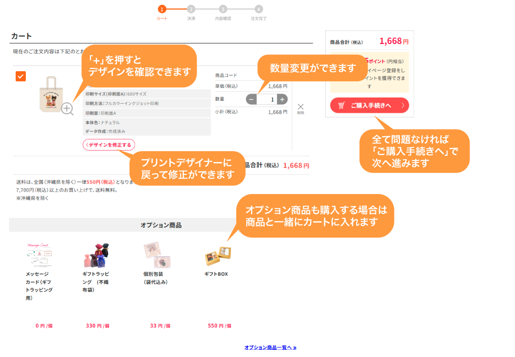This screenshot has height=357, width=515.
Task: Click the minus quantity button
Action: pos(252,99)
